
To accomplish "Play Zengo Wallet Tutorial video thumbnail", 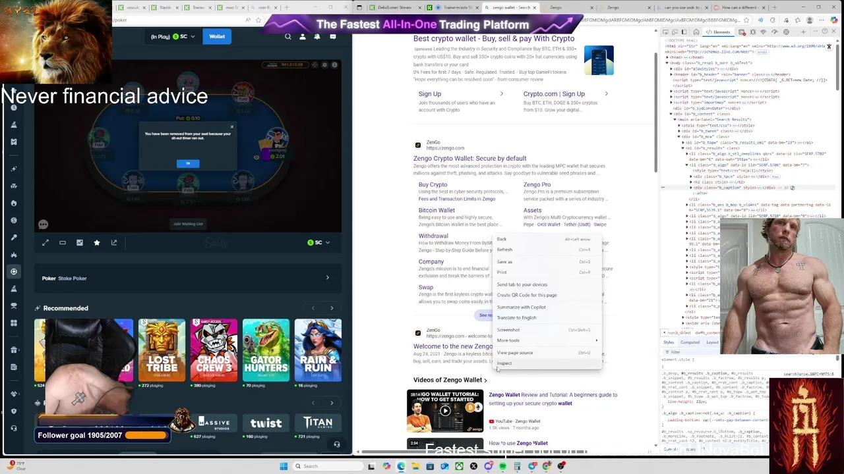I will click(x=445, y=411).
